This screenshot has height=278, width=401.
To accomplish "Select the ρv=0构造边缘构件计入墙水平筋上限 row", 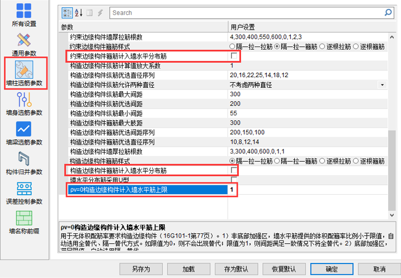I will (x=148, y=190).
